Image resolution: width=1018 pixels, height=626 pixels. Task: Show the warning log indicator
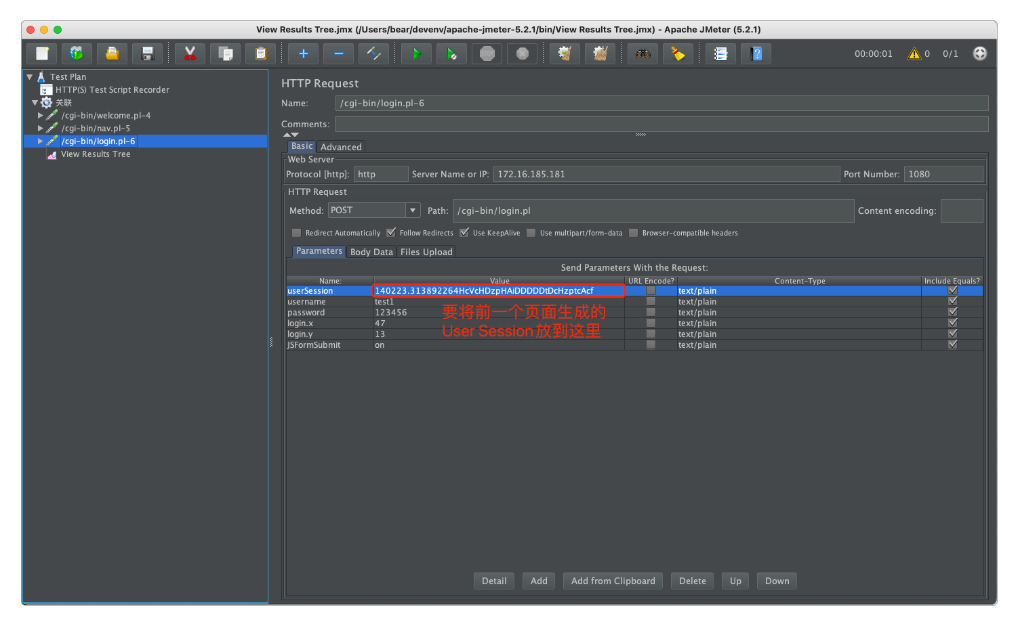click(914, 53)
